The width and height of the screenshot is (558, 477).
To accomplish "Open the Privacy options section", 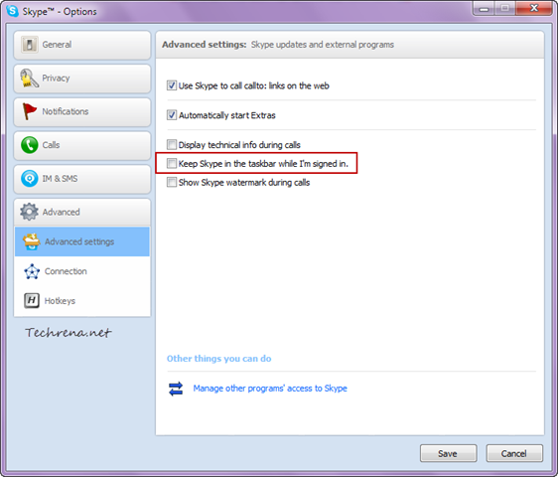I will click(x=81, y=79).
